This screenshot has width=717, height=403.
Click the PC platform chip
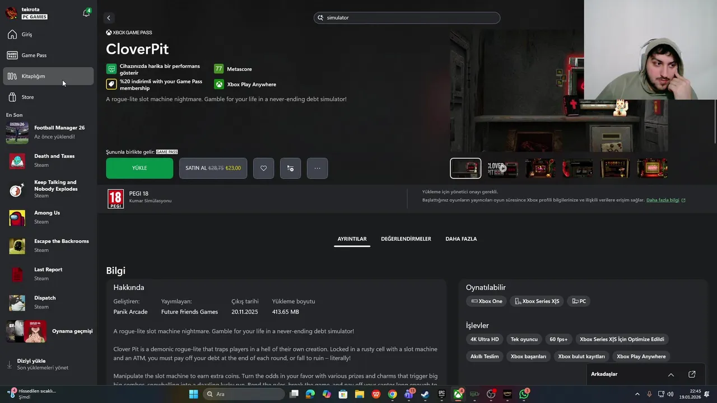579,301
